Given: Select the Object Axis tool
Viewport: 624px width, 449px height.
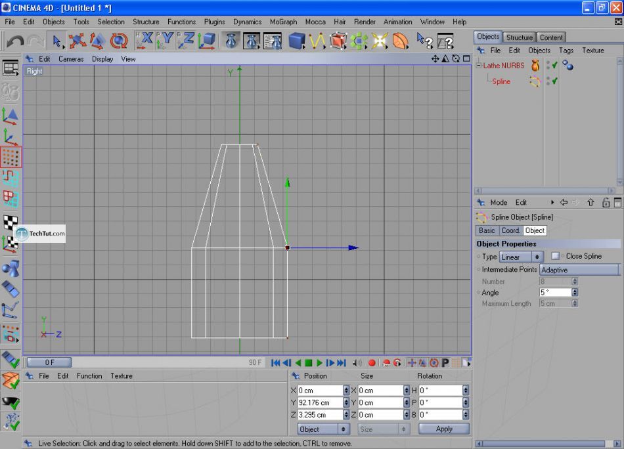Looking at the screenshot, I should click(11, 137).
